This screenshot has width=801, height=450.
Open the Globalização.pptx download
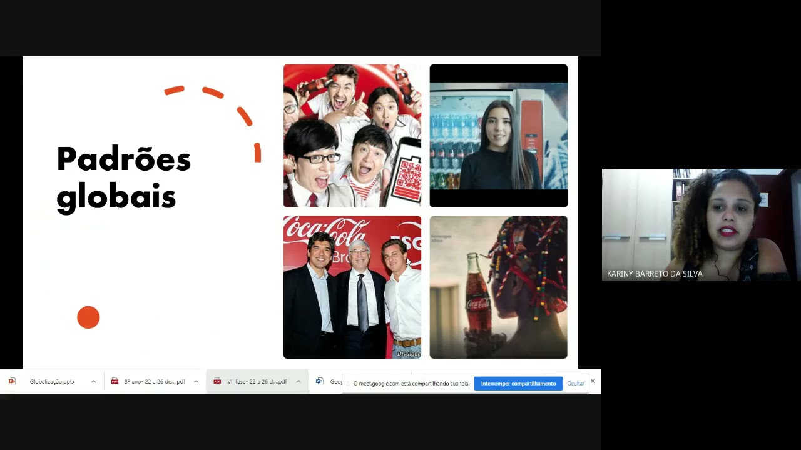point(52,381)
